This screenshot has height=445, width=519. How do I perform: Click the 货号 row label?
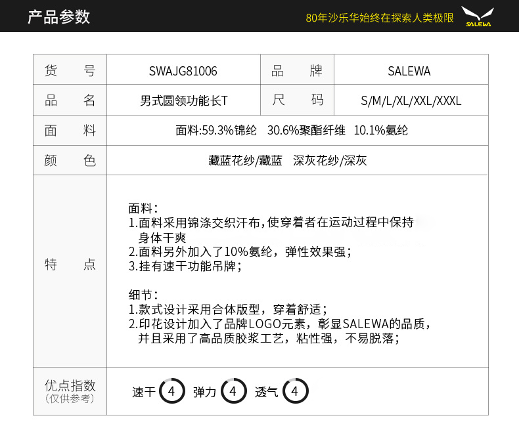click(70, 71)
